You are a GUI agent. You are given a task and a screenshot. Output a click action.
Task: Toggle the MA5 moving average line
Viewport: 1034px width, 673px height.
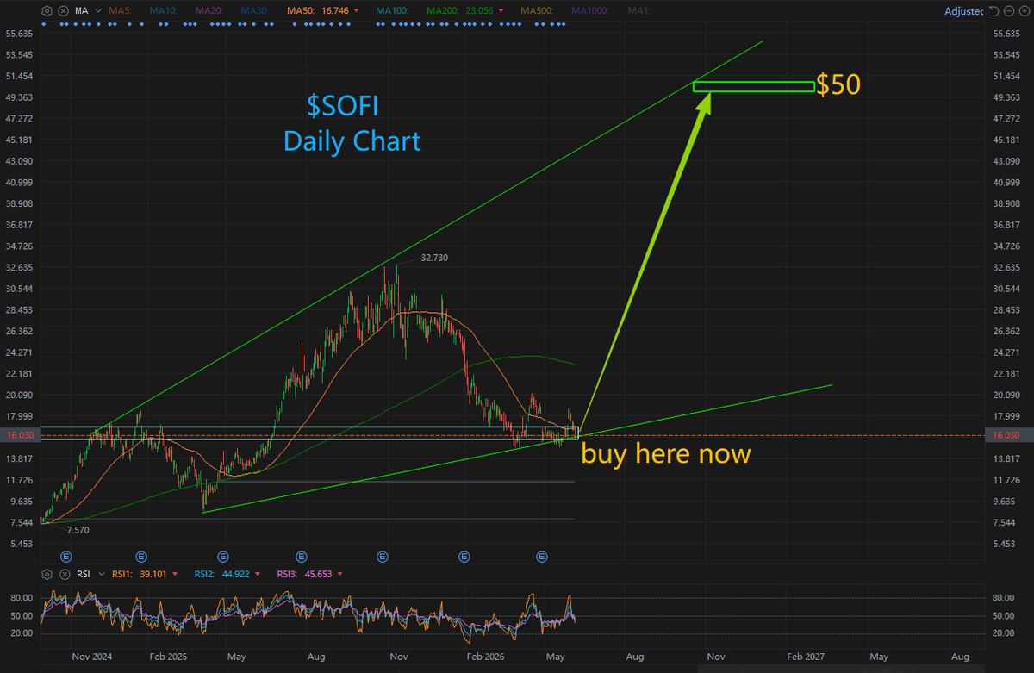120,11
